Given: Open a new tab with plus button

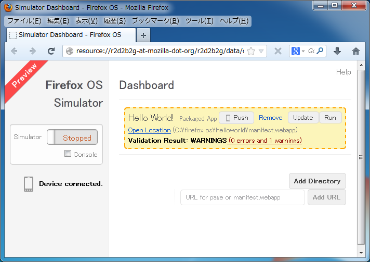Looking at the screenshot, I should (x=143, y=35).
